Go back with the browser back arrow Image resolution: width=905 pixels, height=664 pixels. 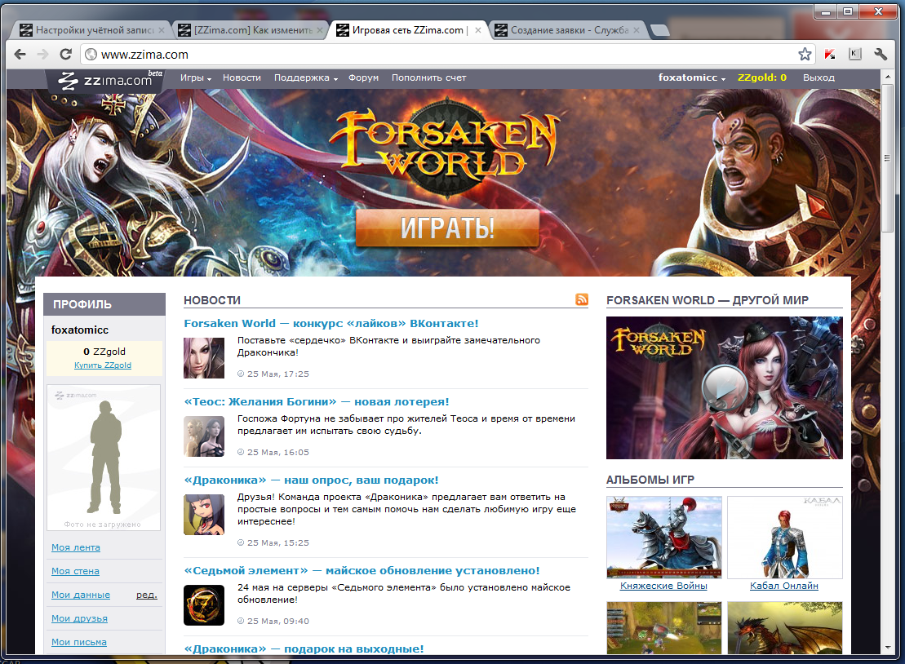coord(20,54)
